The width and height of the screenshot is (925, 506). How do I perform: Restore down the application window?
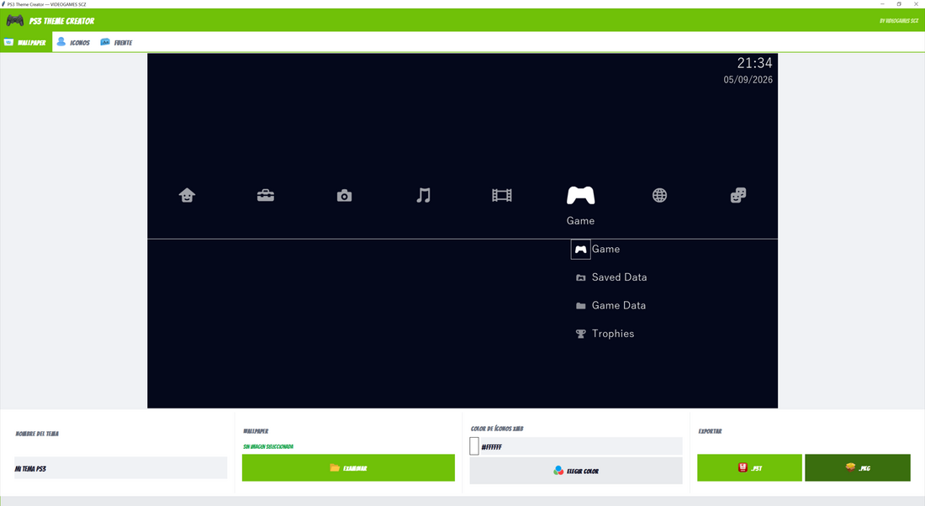tap(899, 4)
